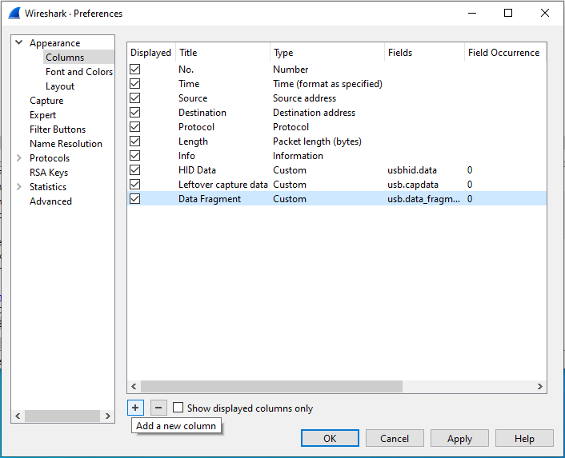Hide the HID Data column checkbox

[135, 169]
